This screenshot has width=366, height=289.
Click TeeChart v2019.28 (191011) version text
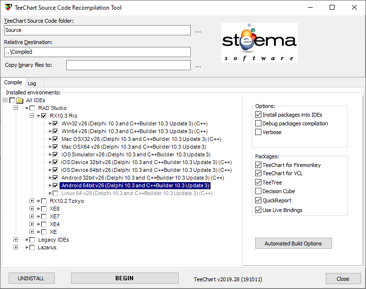pos(228,279)
